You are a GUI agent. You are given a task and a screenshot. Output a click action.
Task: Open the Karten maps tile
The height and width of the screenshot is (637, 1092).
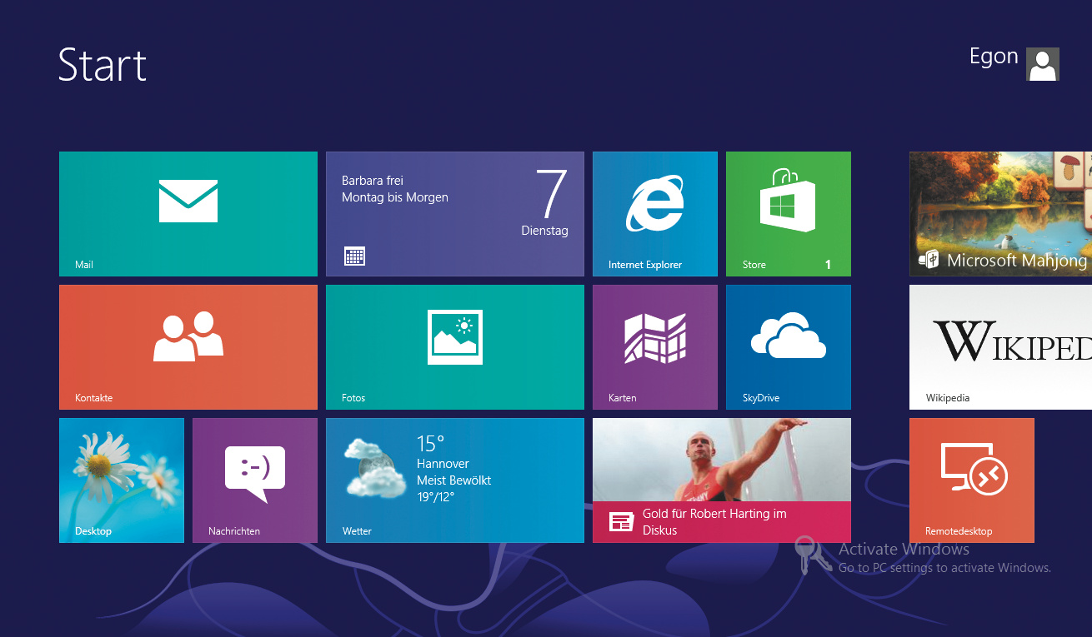click(x=655, y=347)
